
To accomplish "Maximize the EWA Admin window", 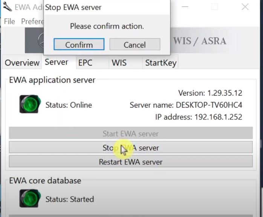I will point(214,7).
